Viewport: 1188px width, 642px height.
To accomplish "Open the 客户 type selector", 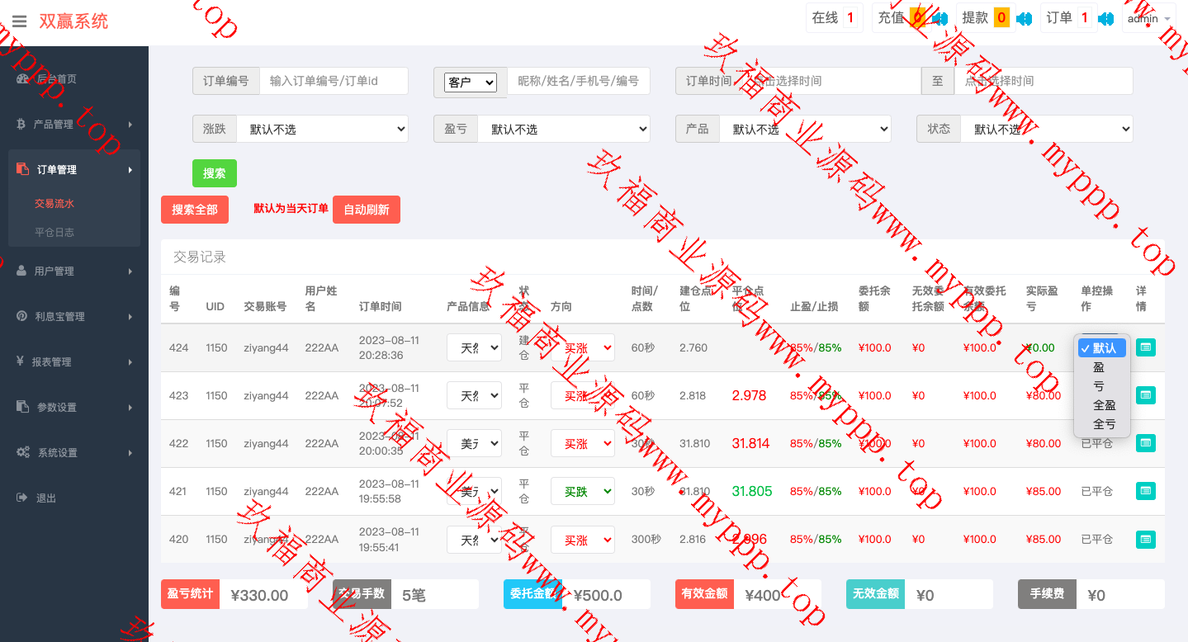I will [x=471, y=83].
